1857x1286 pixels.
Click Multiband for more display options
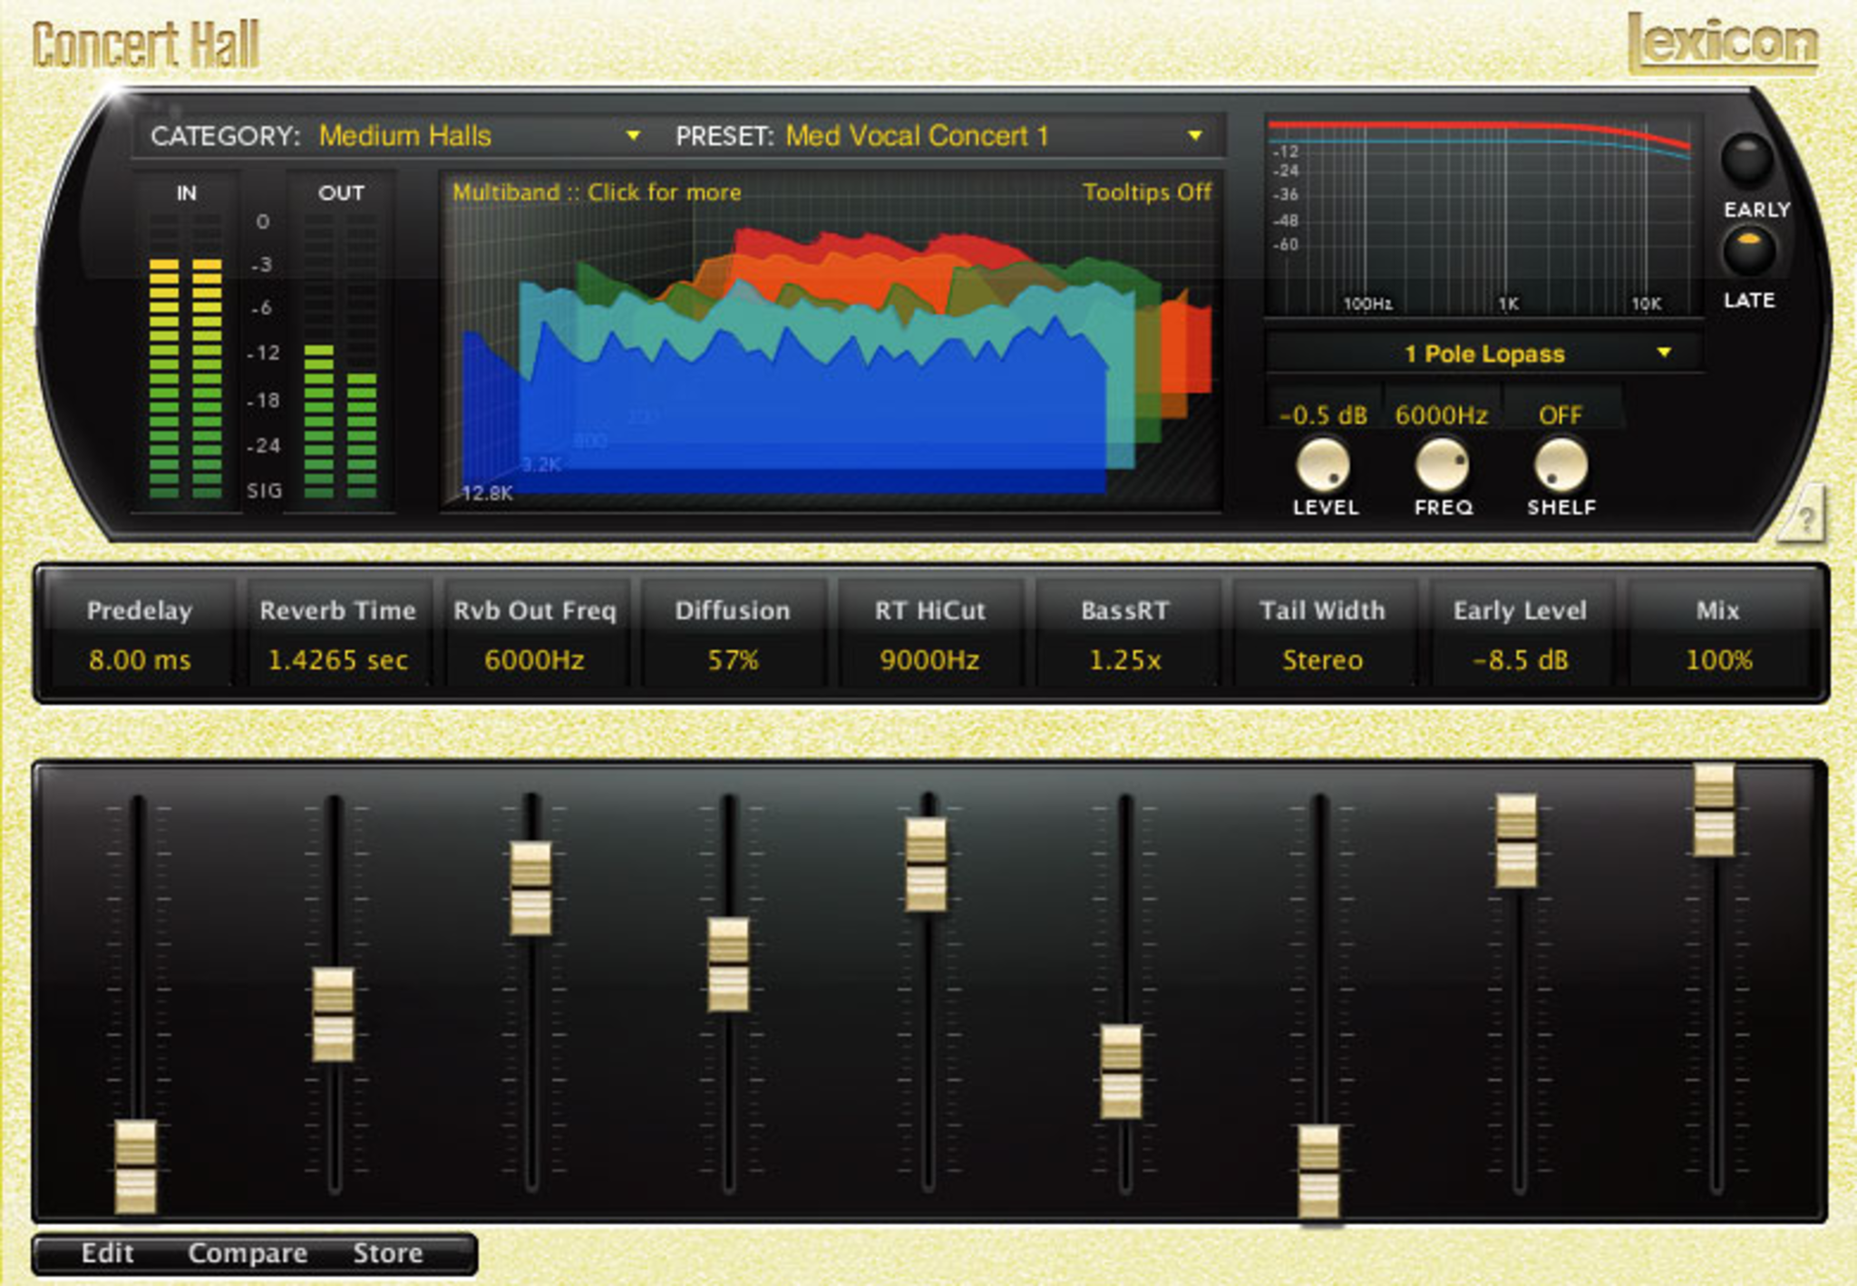tap(596, 192)
